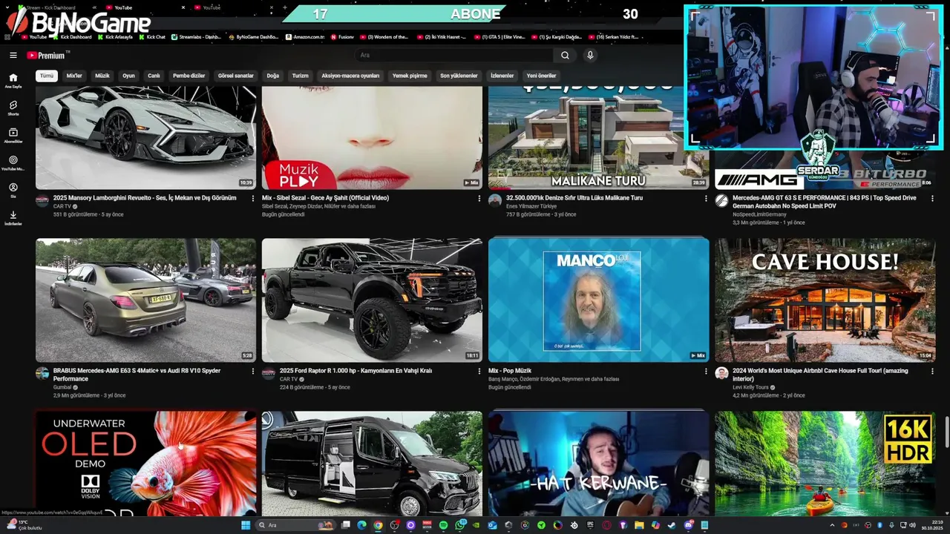Select the Yeni öneriler filter chip
950x534 pixels.
click(541, 76)
